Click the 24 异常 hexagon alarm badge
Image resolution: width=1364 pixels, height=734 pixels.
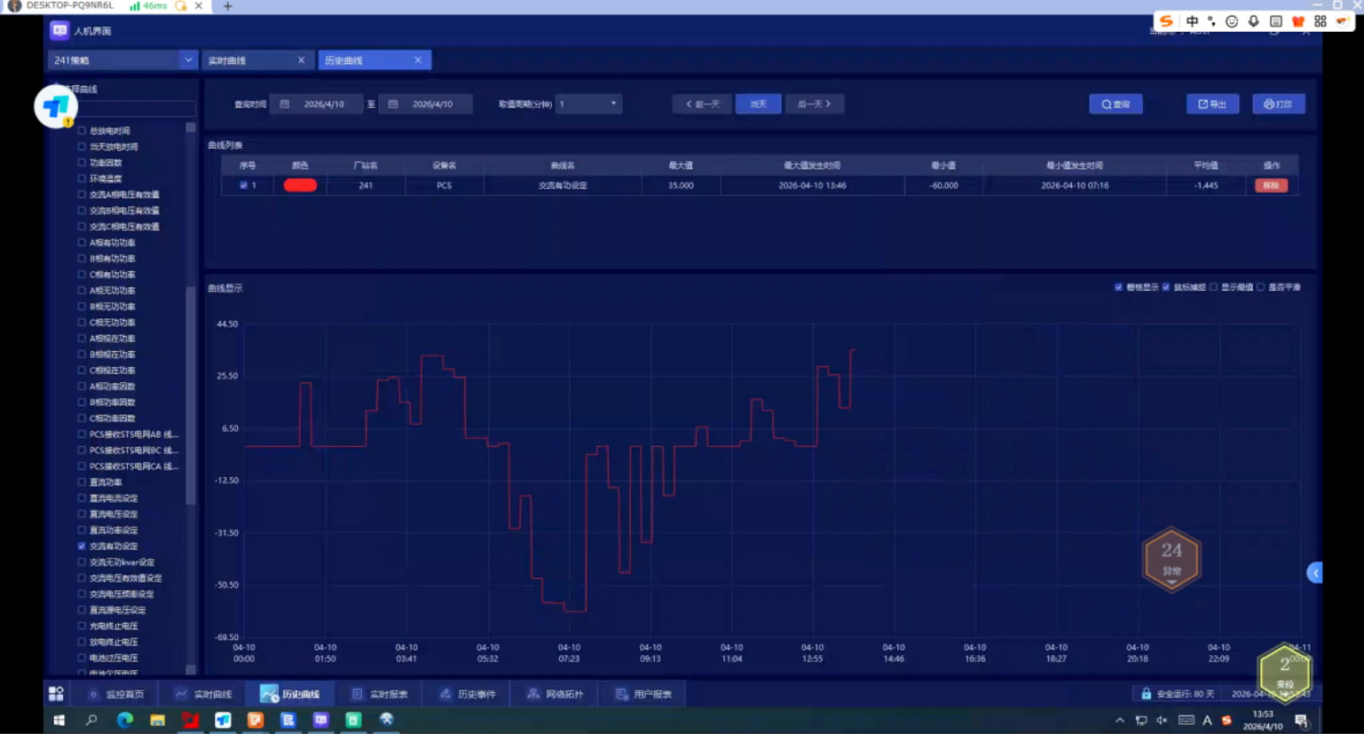tap(1171, 559)
